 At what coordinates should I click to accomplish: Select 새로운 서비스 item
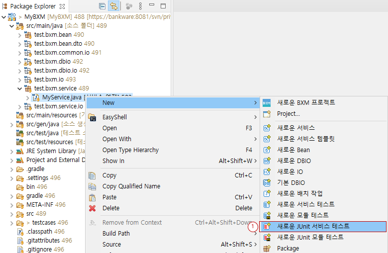pos(323,128)
